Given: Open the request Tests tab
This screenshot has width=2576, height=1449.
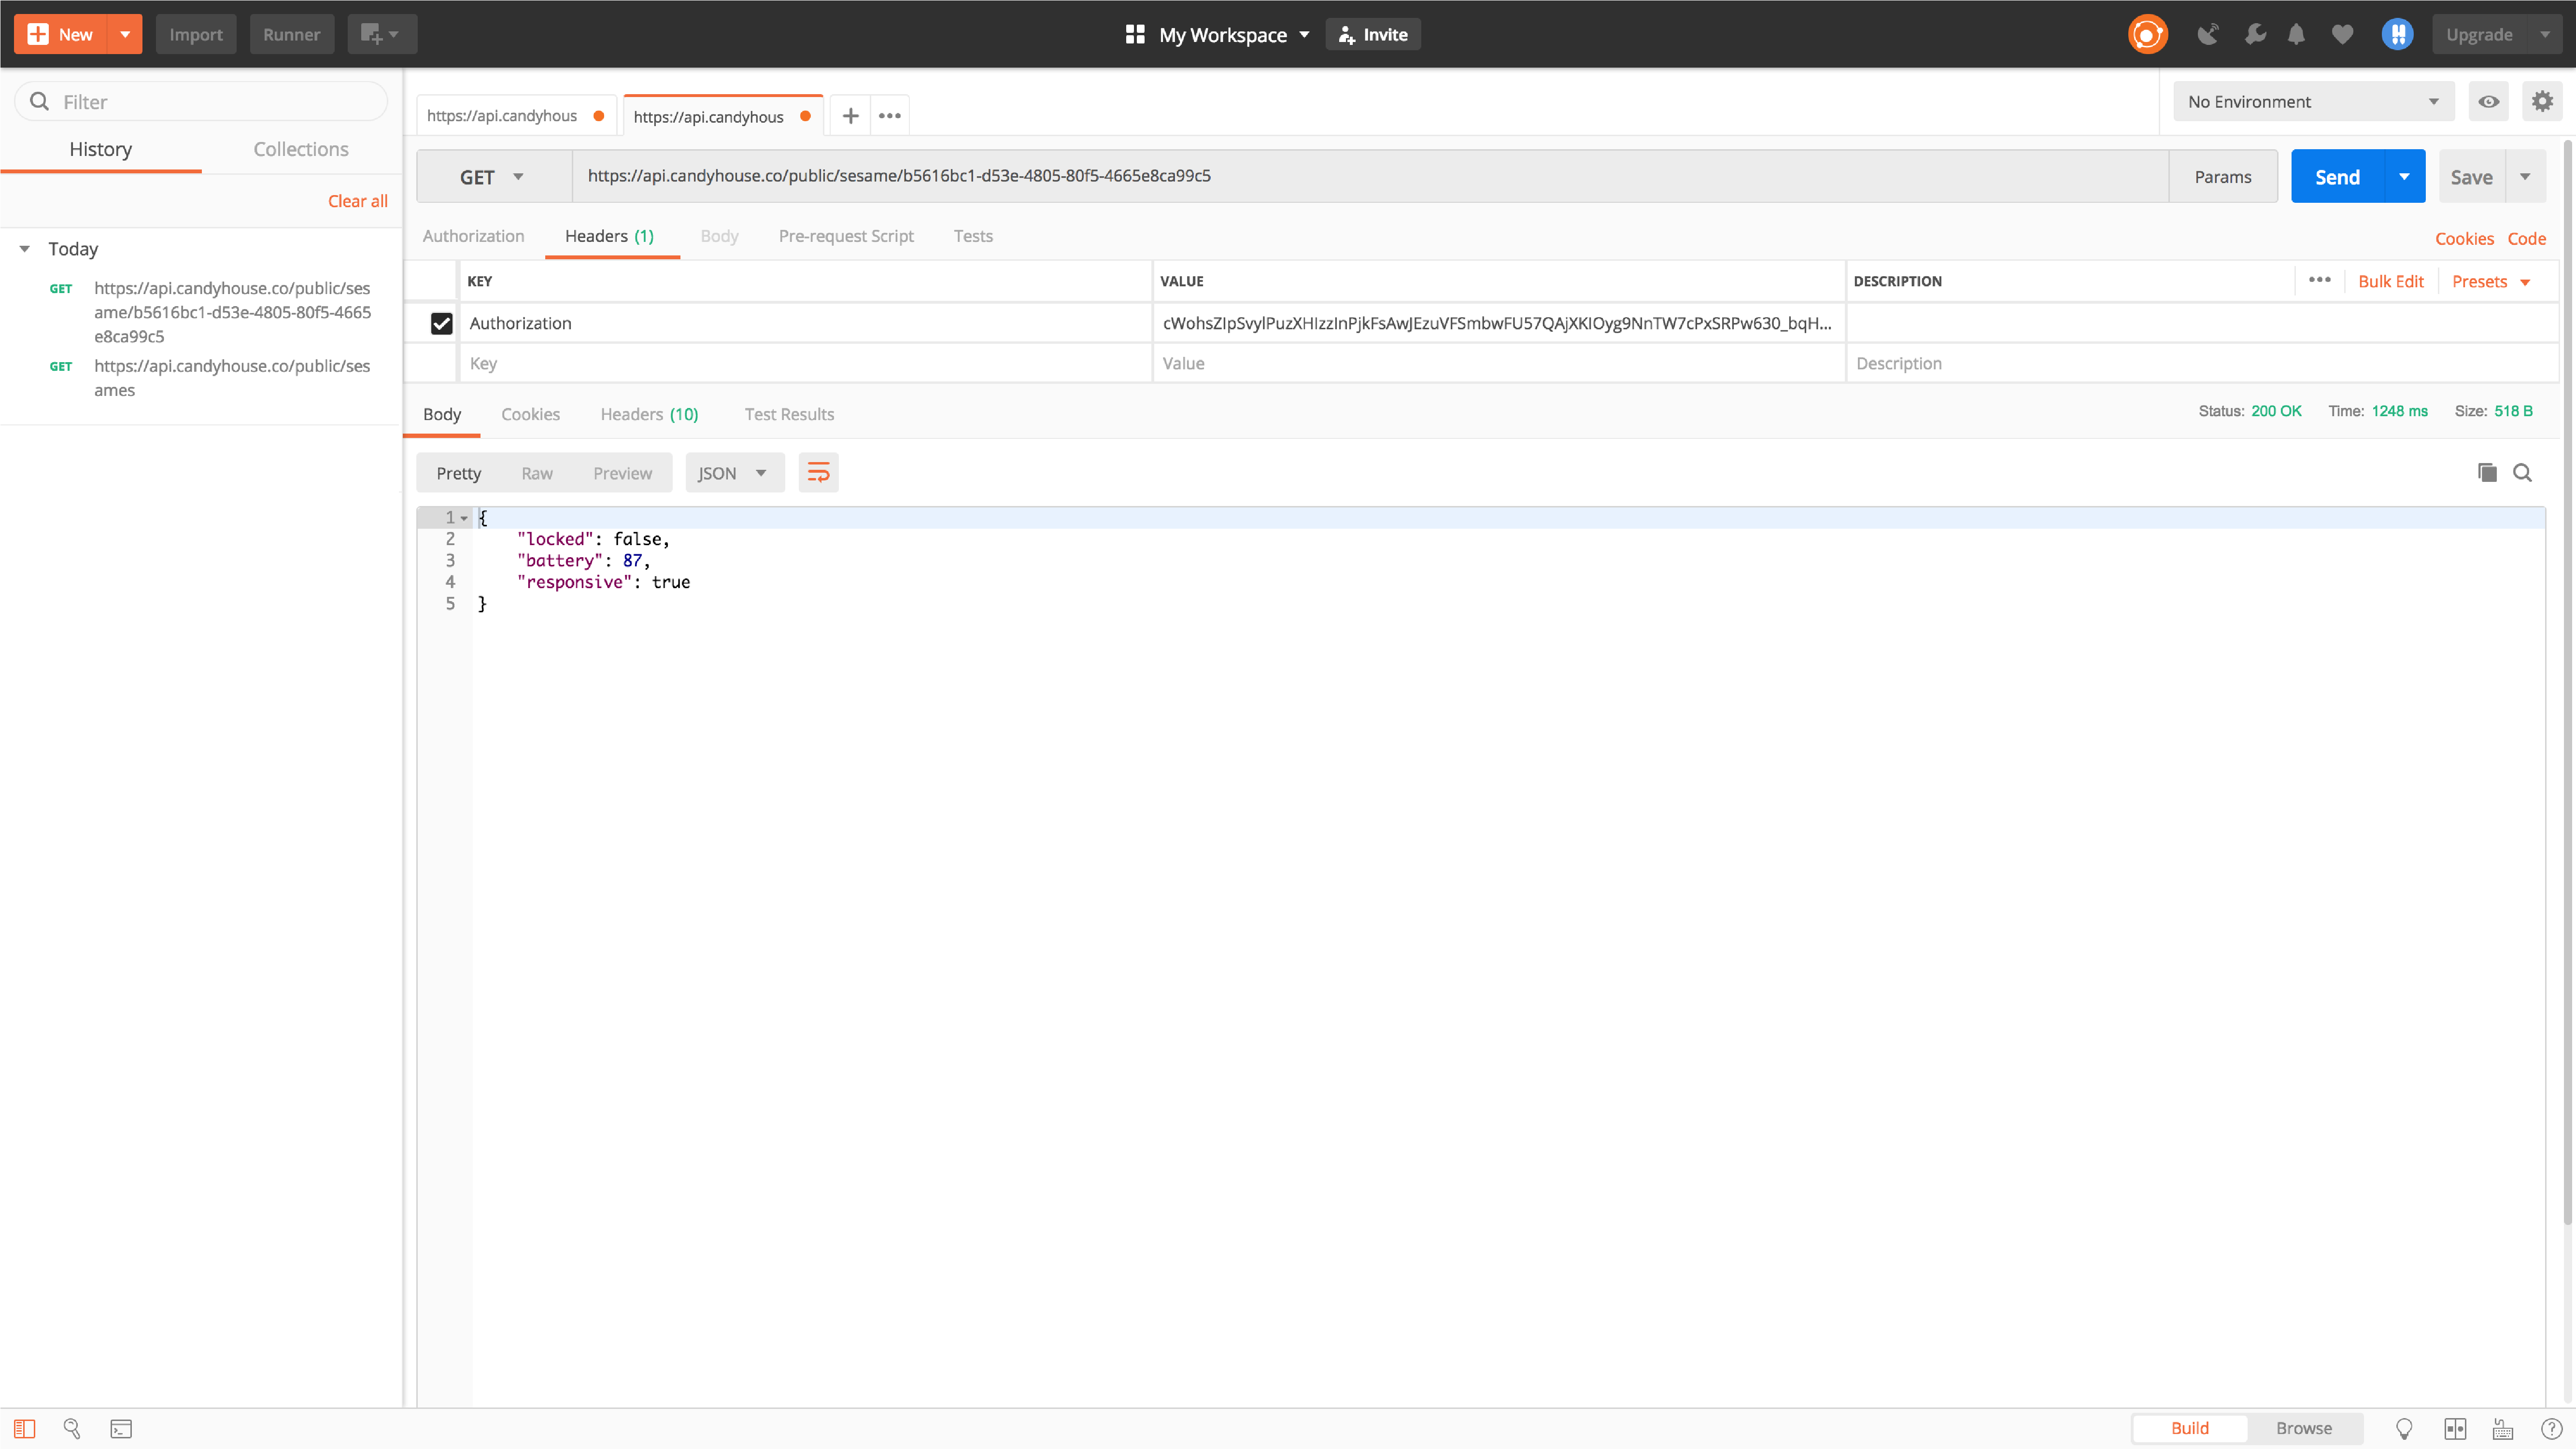Looking at the screenshot, I should 973,236.
